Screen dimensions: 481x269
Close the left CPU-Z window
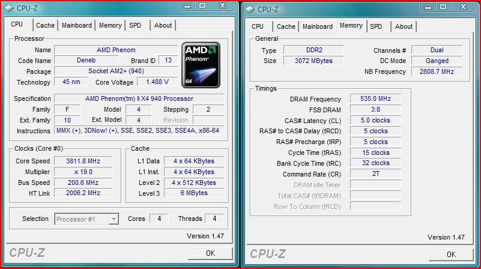tap(223, 6)
